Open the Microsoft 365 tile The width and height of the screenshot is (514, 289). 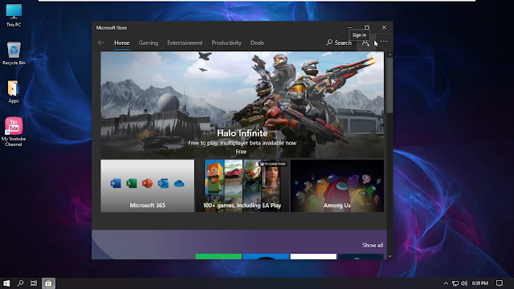point(148,185)
